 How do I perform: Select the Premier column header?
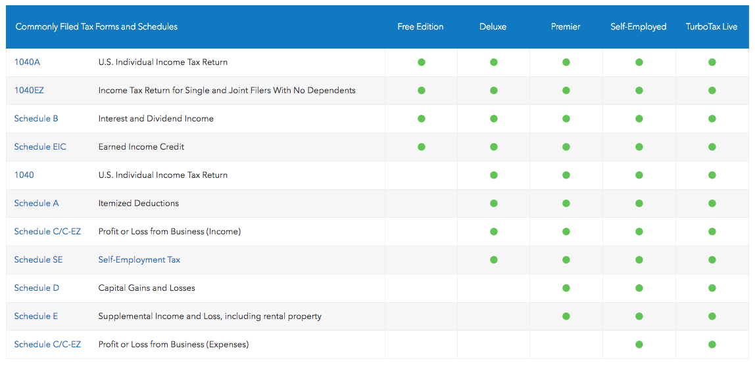coord(566,27)
